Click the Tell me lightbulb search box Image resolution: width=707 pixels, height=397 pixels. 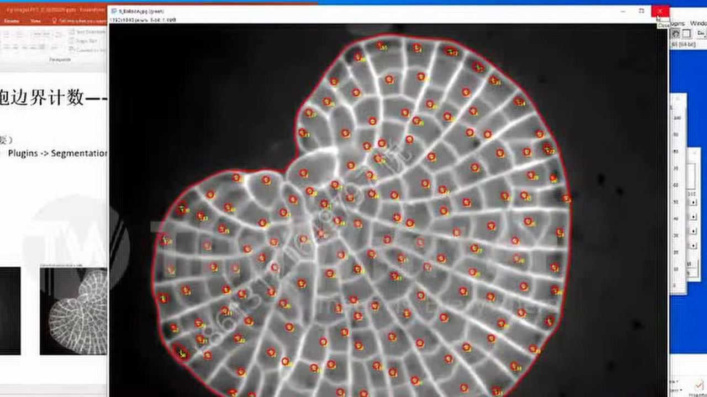[x=77, y=20]
